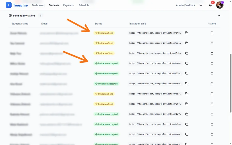Click Invitation Accepted badge in 13n row

pyautogui.click(x=106, y=74)
